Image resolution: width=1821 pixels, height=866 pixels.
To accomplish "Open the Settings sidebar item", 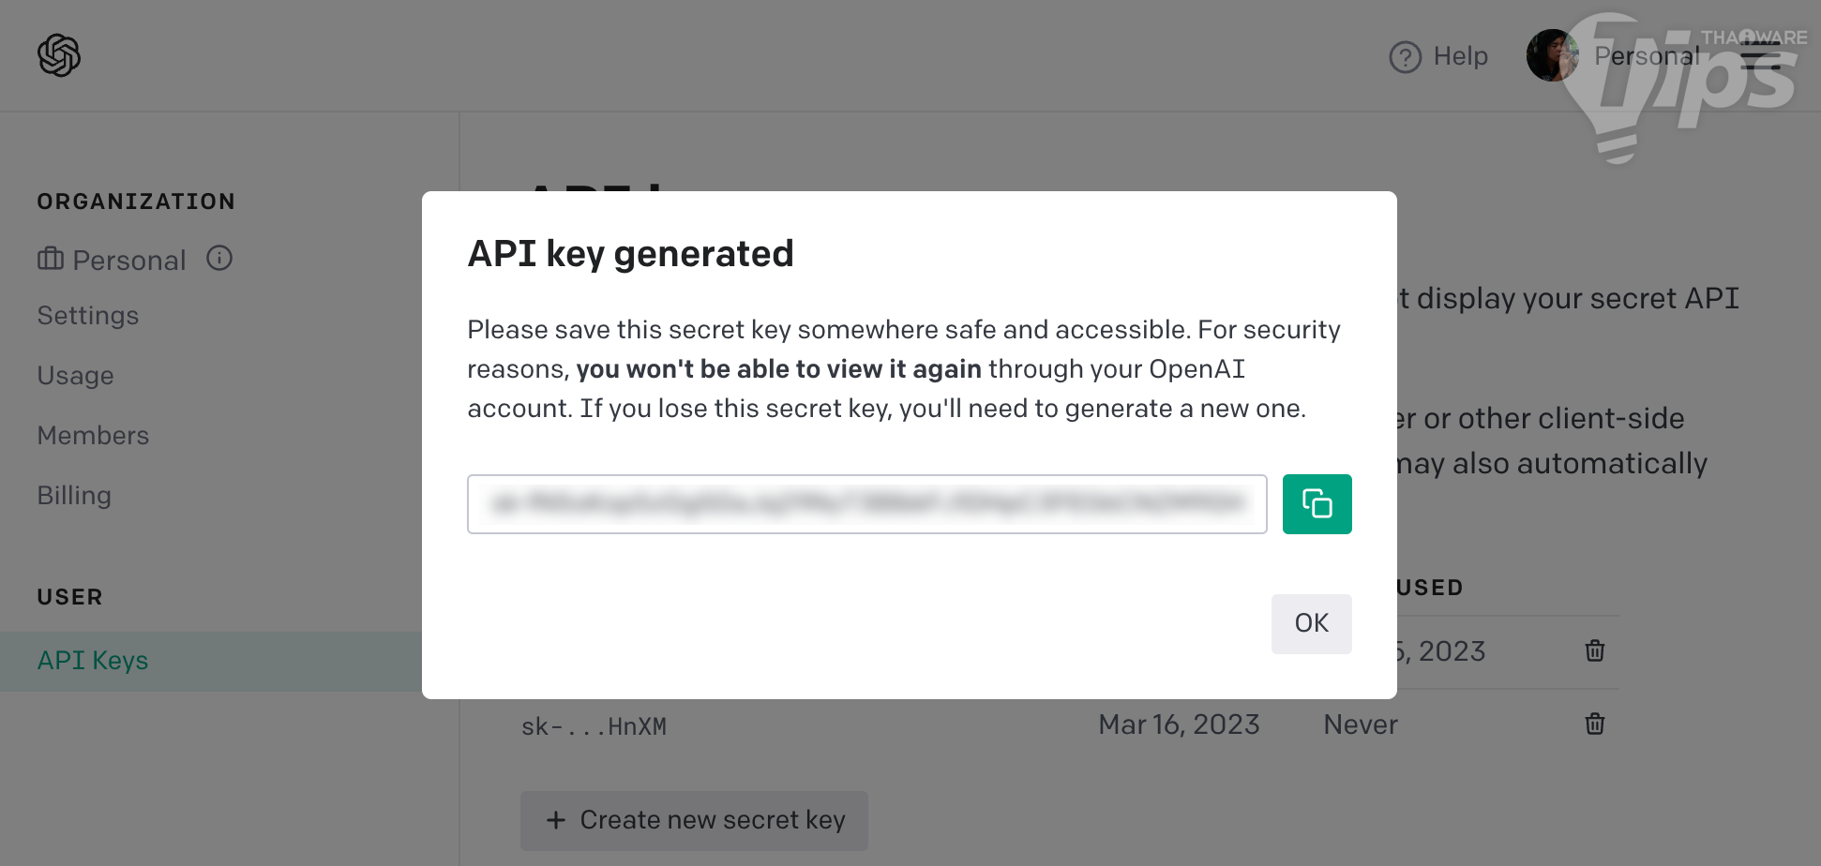I will (88, 316).
